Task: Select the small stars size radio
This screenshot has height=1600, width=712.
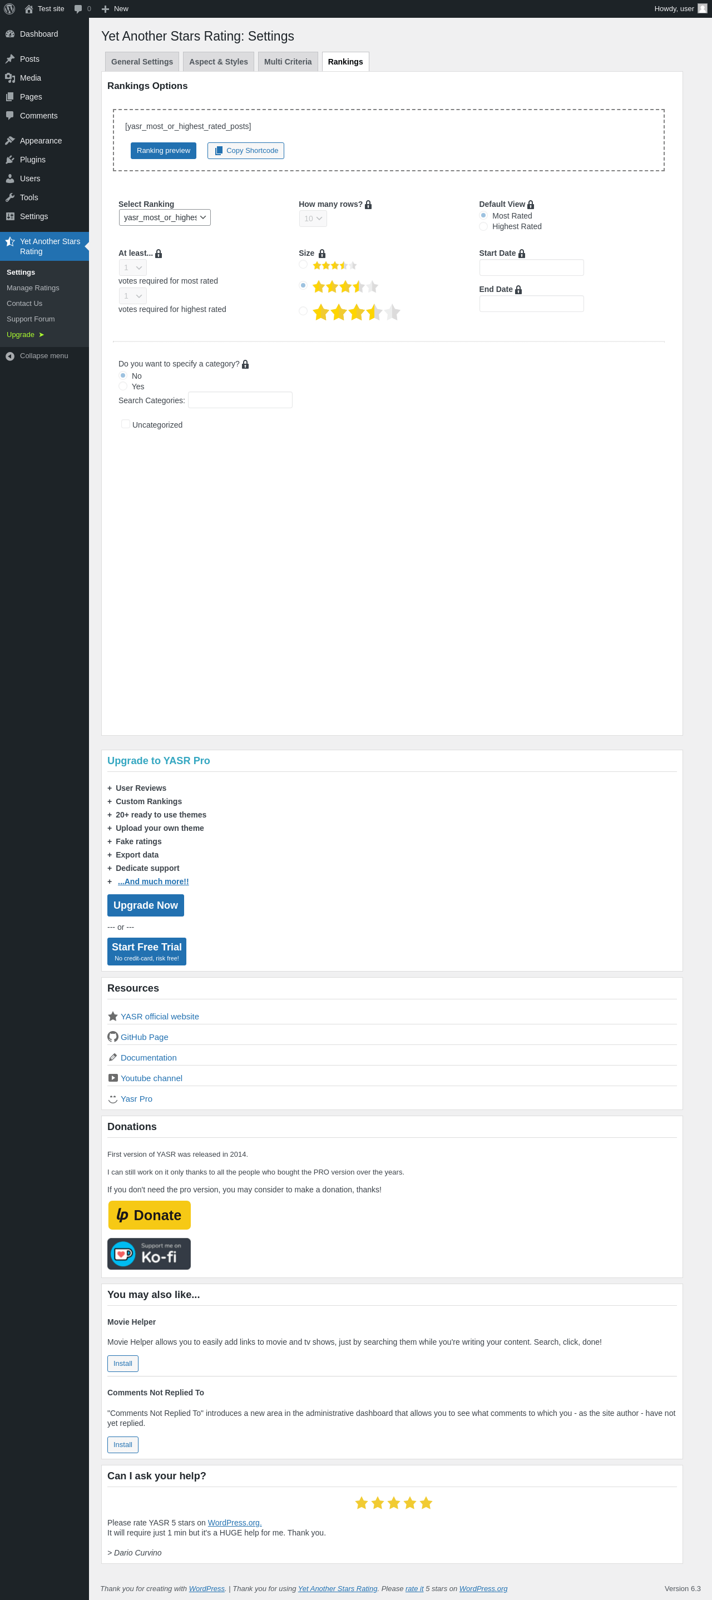Action: (x=303, y=265)
